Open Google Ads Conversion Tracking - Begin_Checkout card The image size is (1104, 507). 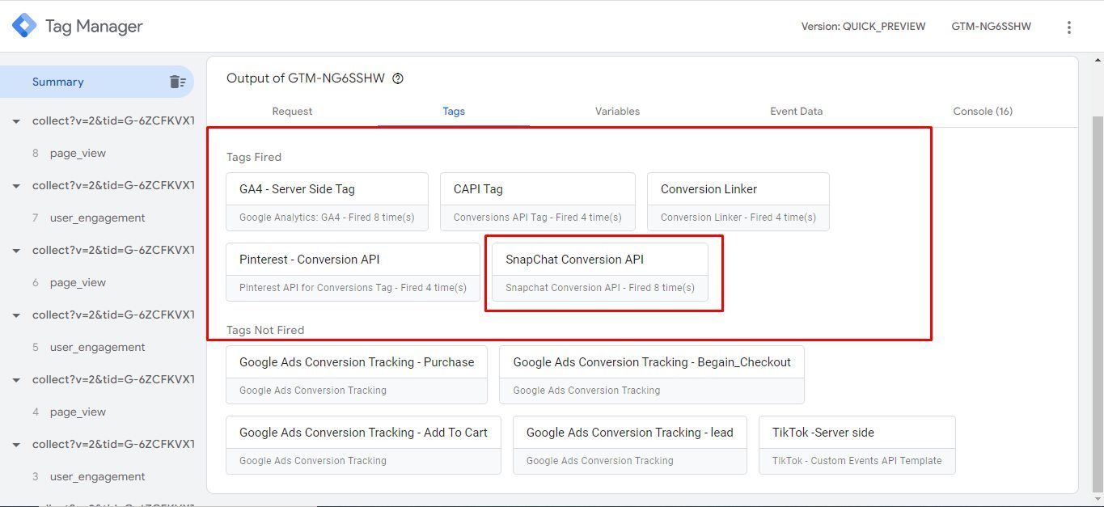(x=652, y=374)
